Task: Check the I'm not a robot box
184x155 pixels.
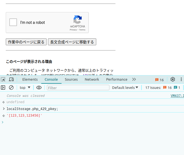Action: click(x=13, y=22)
